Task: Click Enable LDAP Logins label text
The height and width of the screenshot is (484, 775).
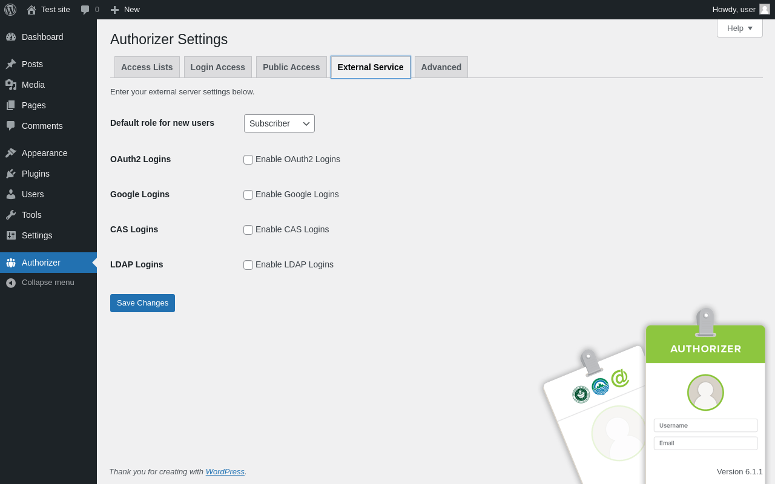Action: pyautogui.click(x=294, y=264)
